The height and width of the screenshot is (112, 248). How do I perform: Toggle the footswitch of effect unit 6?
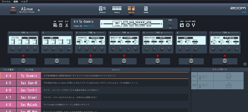(x=191, y=61)
